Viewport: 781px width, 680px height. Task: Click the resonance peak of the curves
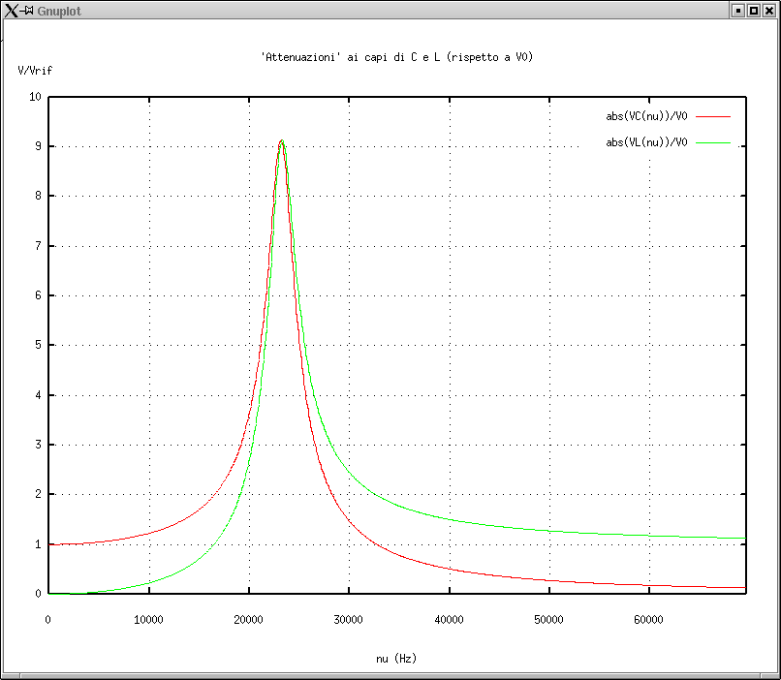click(x=281, y=141)
